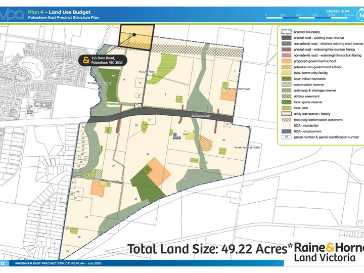Click the Plan 4 - Land Use Budget title

point(59,12)
